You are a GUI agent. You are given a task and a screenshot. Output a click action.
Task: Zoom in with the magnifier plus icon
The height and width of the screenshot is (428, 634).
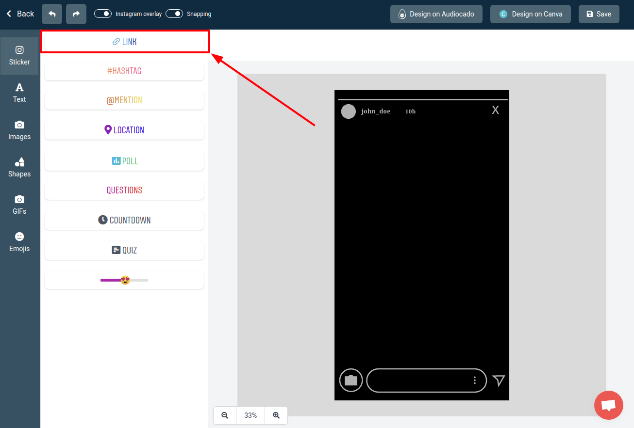pos(276,415)
